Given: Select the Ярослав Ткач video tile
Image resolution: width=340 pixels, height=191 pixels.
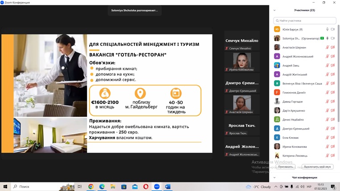Looking at the screenshot, I should [x=242, y=126].
